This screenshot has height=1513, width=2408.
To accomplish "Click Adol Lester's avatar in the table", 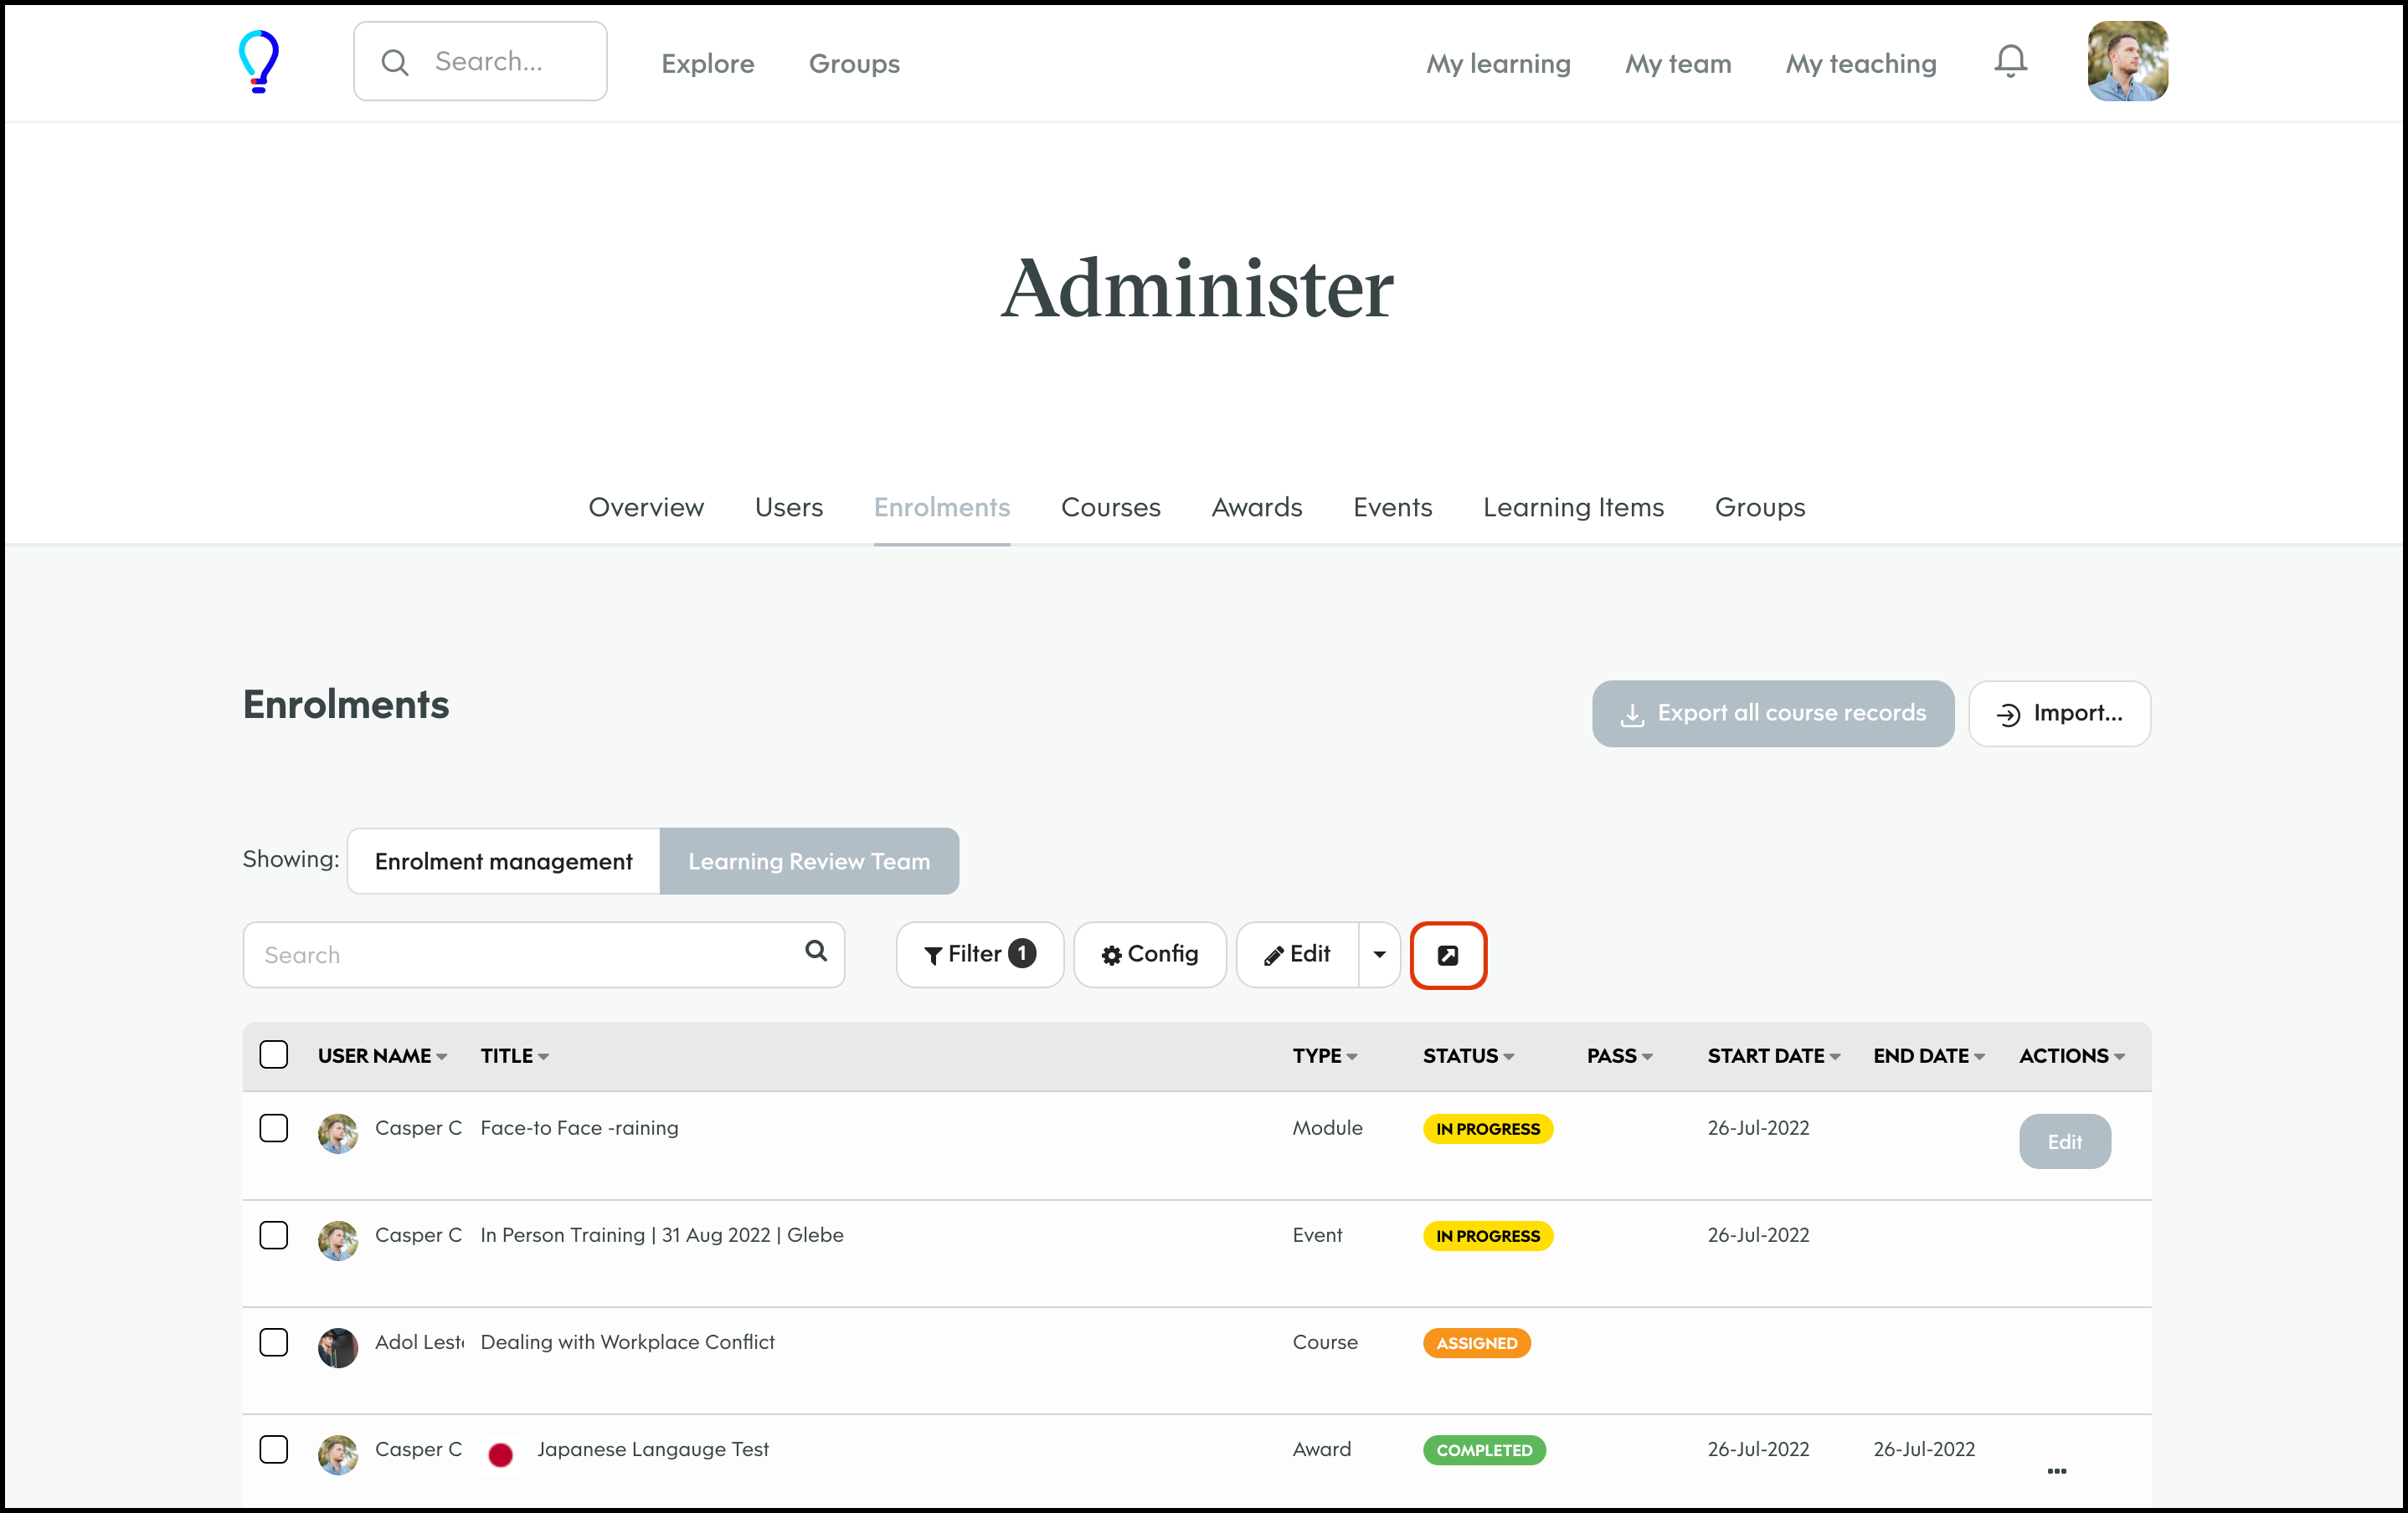I will pos(338,1347).
